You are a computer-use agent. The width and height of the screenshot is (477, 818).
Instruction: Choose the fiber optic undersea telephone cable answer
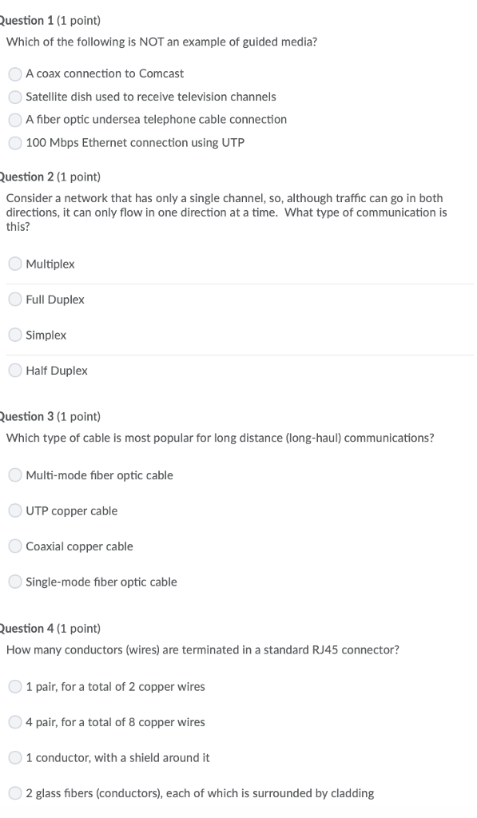click(x=14, y=120)
